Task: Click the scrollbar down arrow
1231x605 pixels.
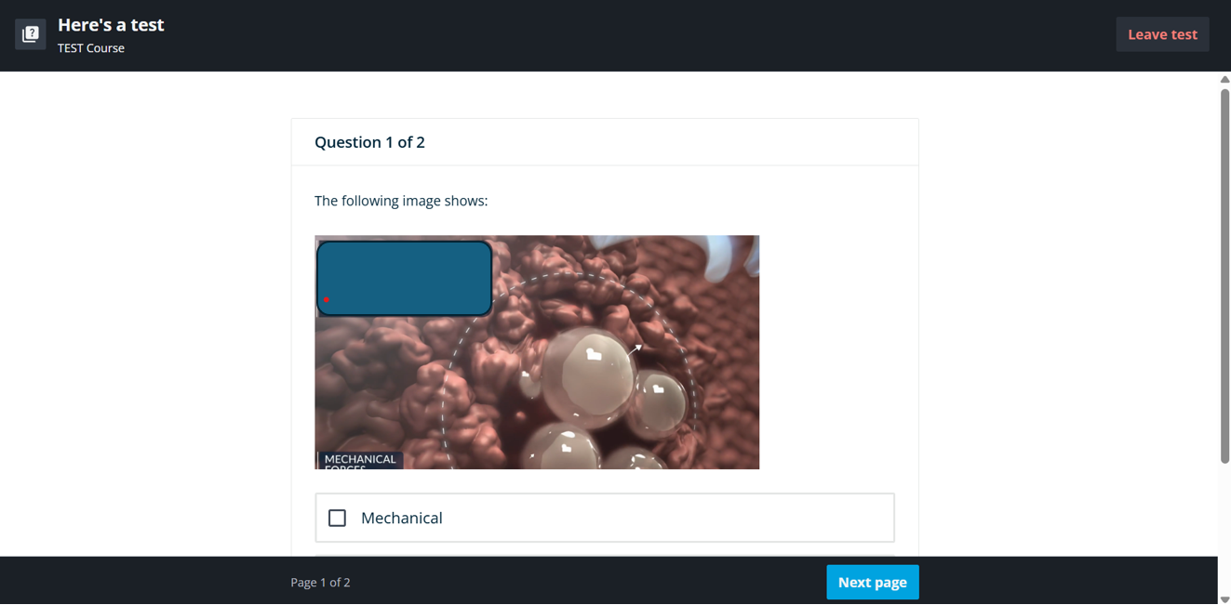Action: 1224,599
